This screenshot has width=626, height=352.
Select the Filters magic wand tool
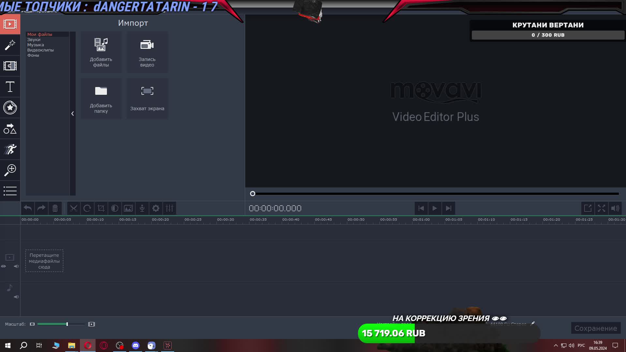pyautogui.click(x=10, y=45)
